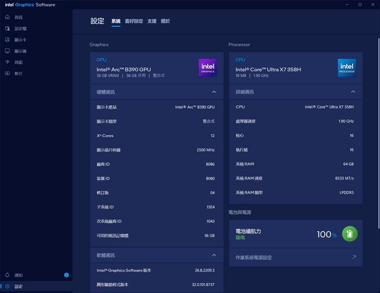Click the Intel Graphics Software title logo
This screenshot has height=293, width=380.
tap(30, 5)
